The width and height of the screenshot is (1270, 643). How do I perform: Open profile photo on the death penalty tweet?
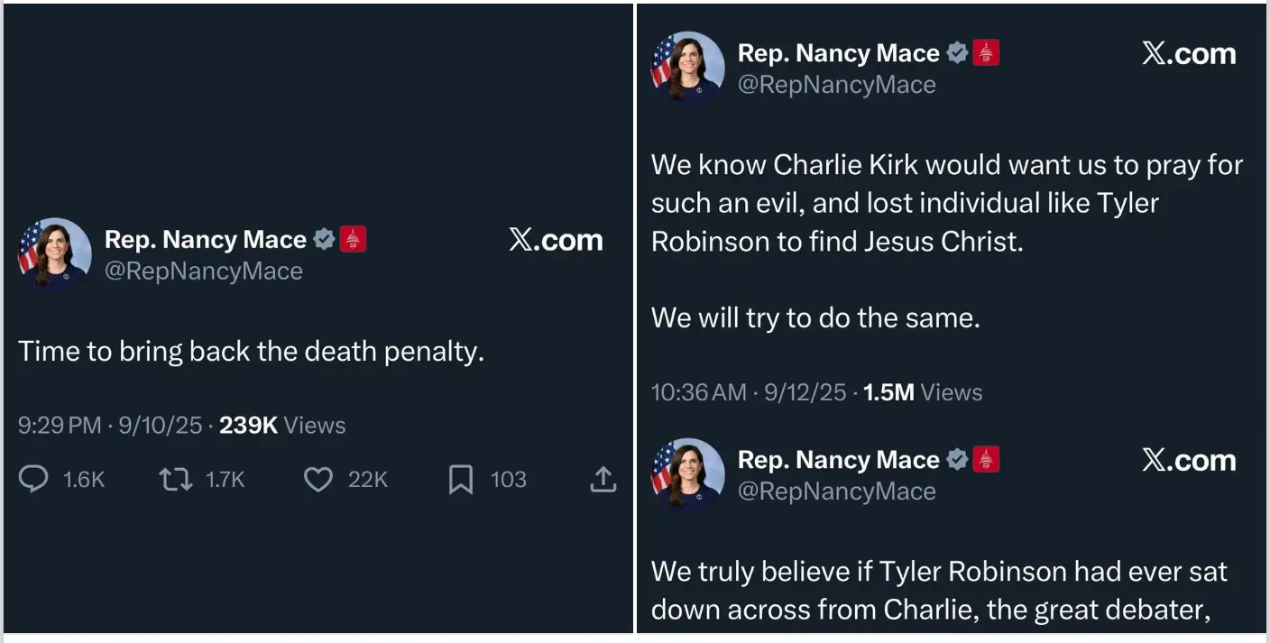[55, 253]
